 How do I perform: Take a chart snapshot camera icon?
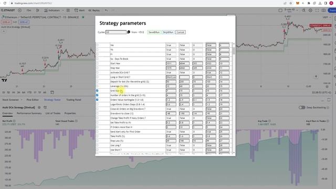(x=323, y=10)
